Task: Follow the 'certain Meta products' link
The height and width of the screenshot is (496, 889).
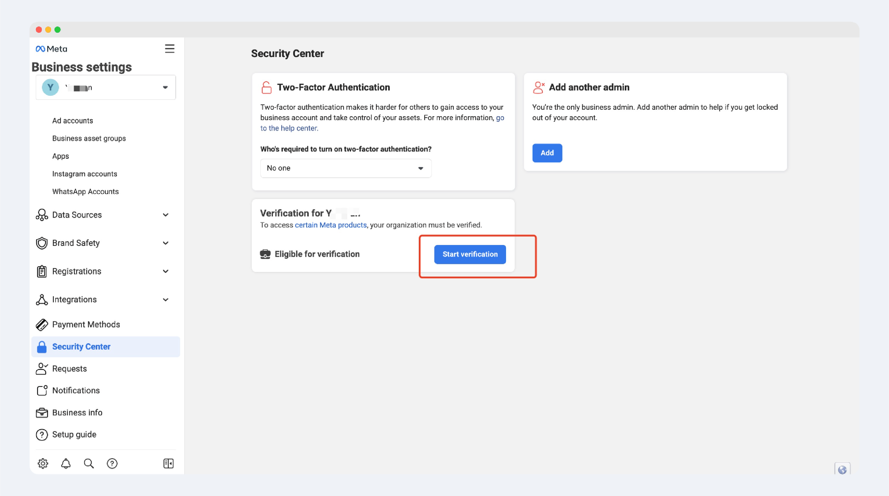Action: [330, 225]
